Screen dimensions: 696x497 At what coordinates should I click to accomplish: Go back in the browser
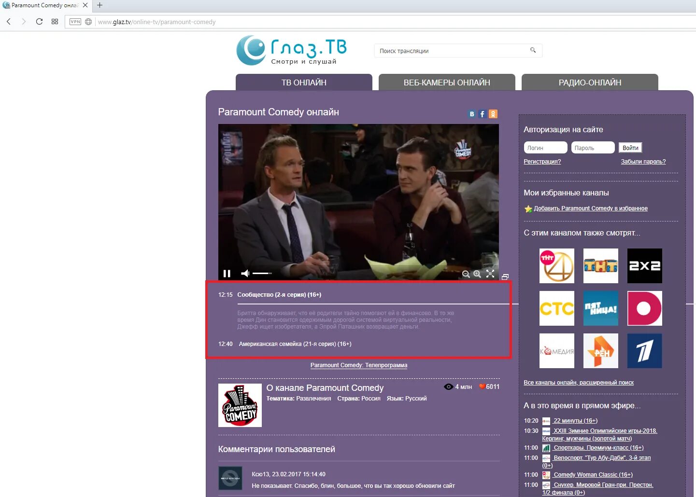click(x=9, y=22)
